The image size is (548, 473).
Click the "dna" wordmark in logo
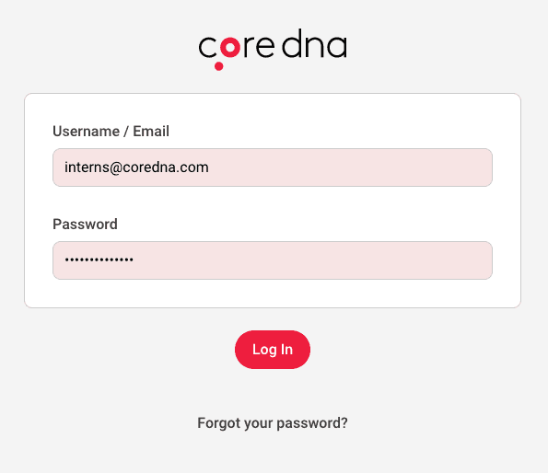click(314, 43)
